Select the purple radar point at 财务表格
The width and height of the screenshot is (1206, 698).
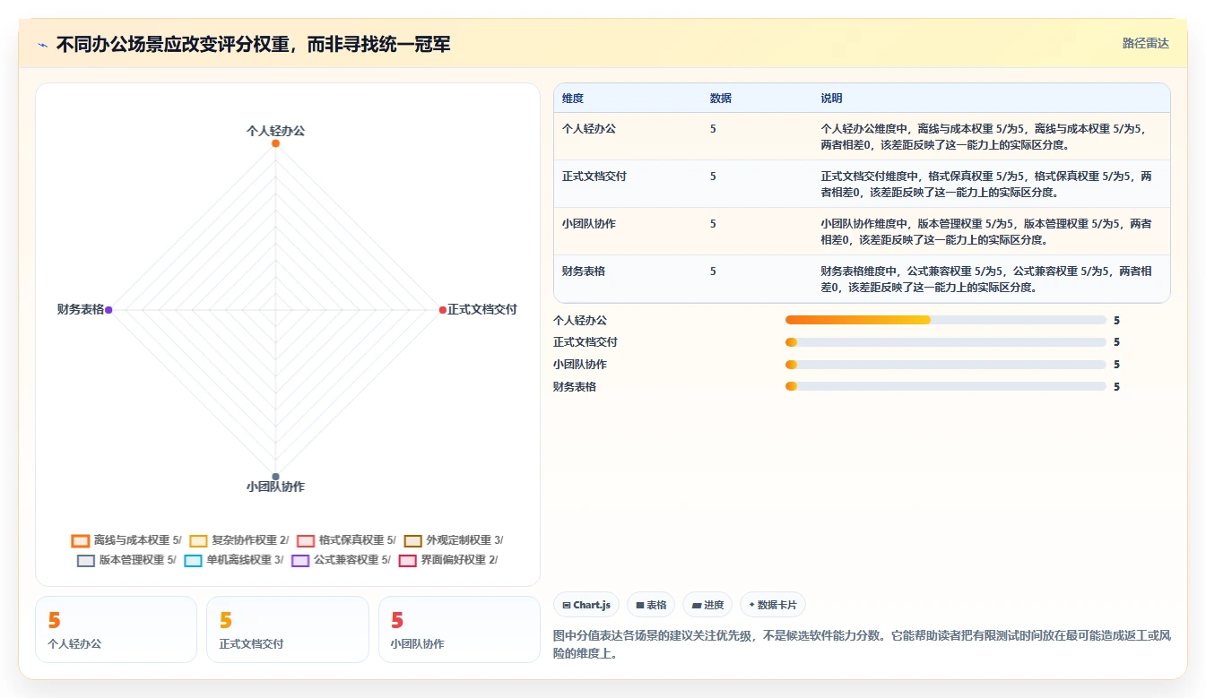click(x=108, y=310)
